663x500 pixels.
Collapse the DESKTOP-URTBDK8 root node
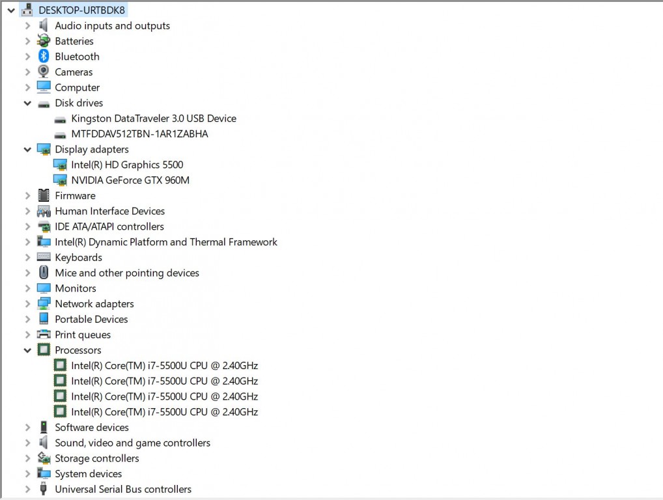12,10
